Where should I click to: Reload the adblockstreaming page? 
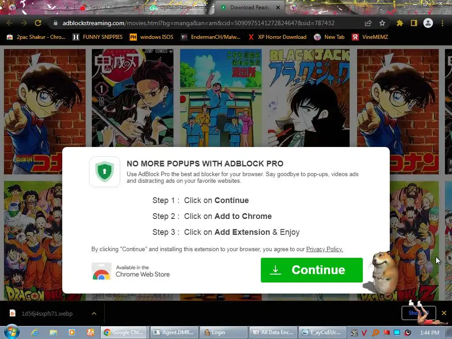pos(38,23)
